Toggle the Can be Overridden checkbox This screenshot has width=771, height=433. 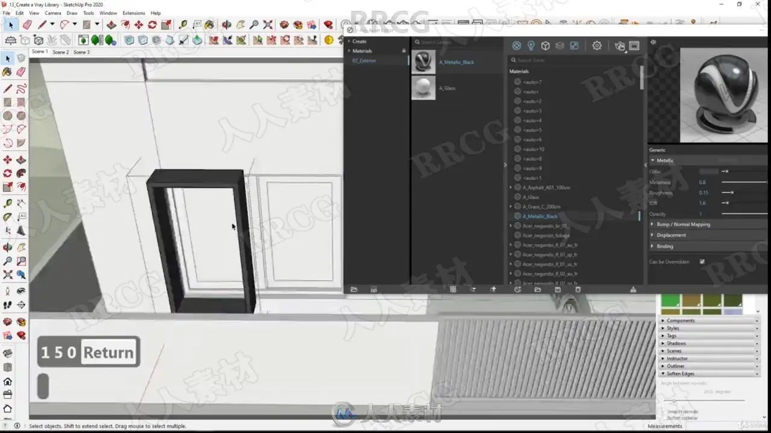click(x=702, y=262)
